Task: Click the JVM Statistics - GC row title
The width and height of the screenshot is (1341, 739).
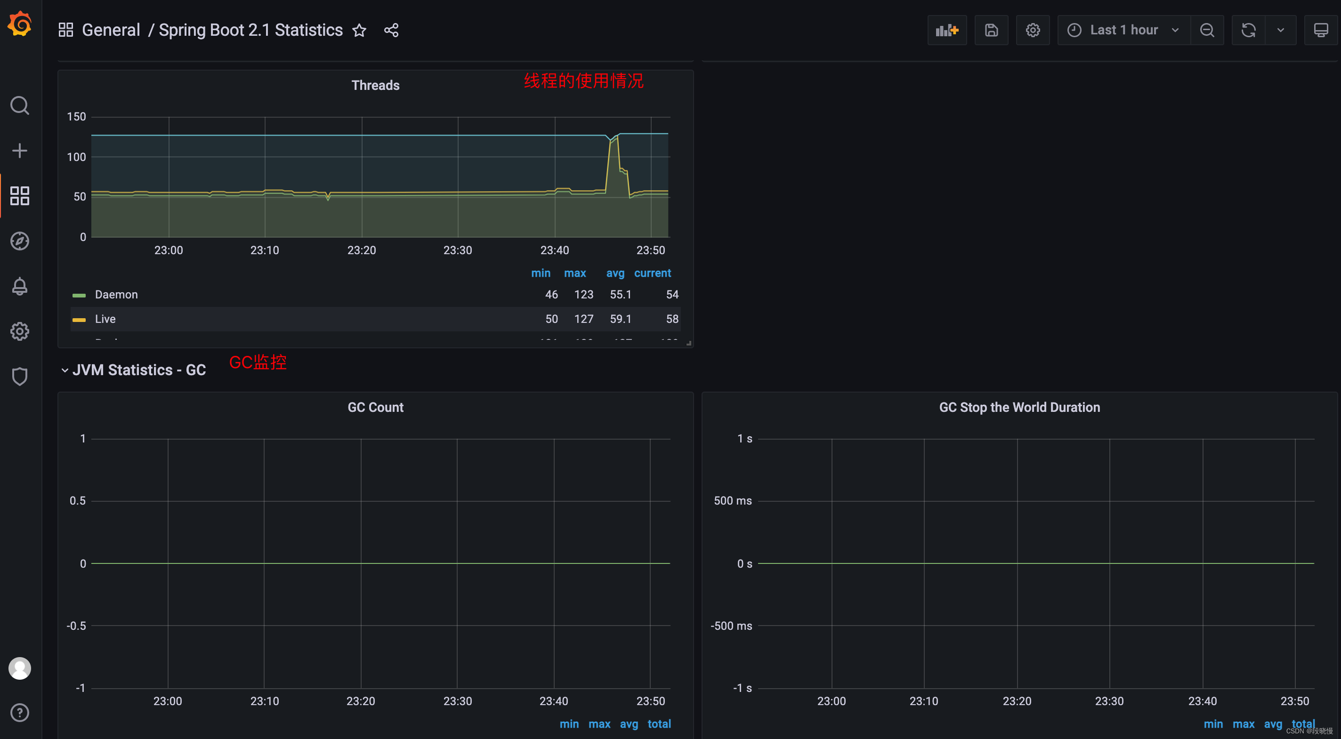Action: [139, 370]
